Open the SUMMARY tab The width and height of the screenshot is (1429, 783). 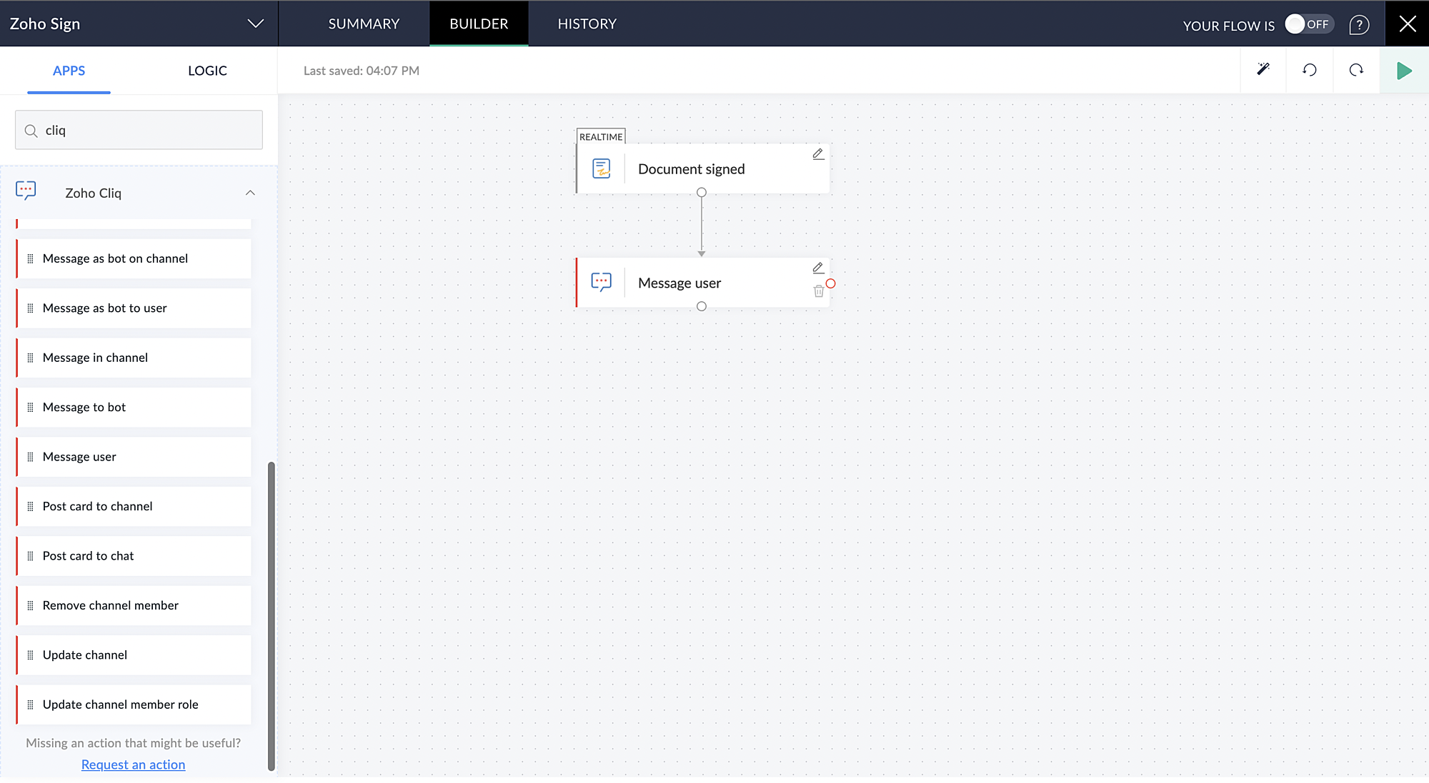[x=364, y=24]
